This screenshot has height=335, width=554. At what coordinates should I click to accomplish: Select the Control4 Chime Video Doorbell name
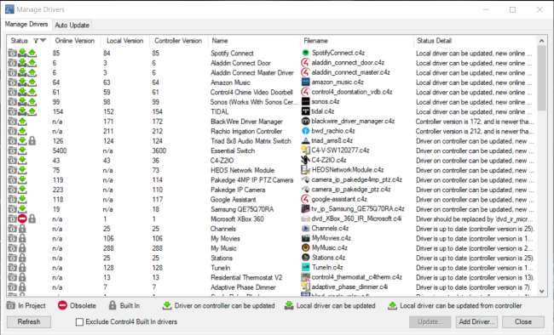pyautogui.click(x=251, y=92)
